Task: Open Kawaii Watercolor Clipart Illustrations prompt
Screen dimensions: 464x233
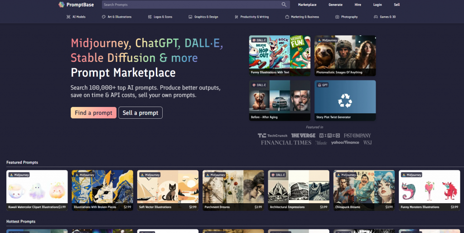Action: point(37,191)
